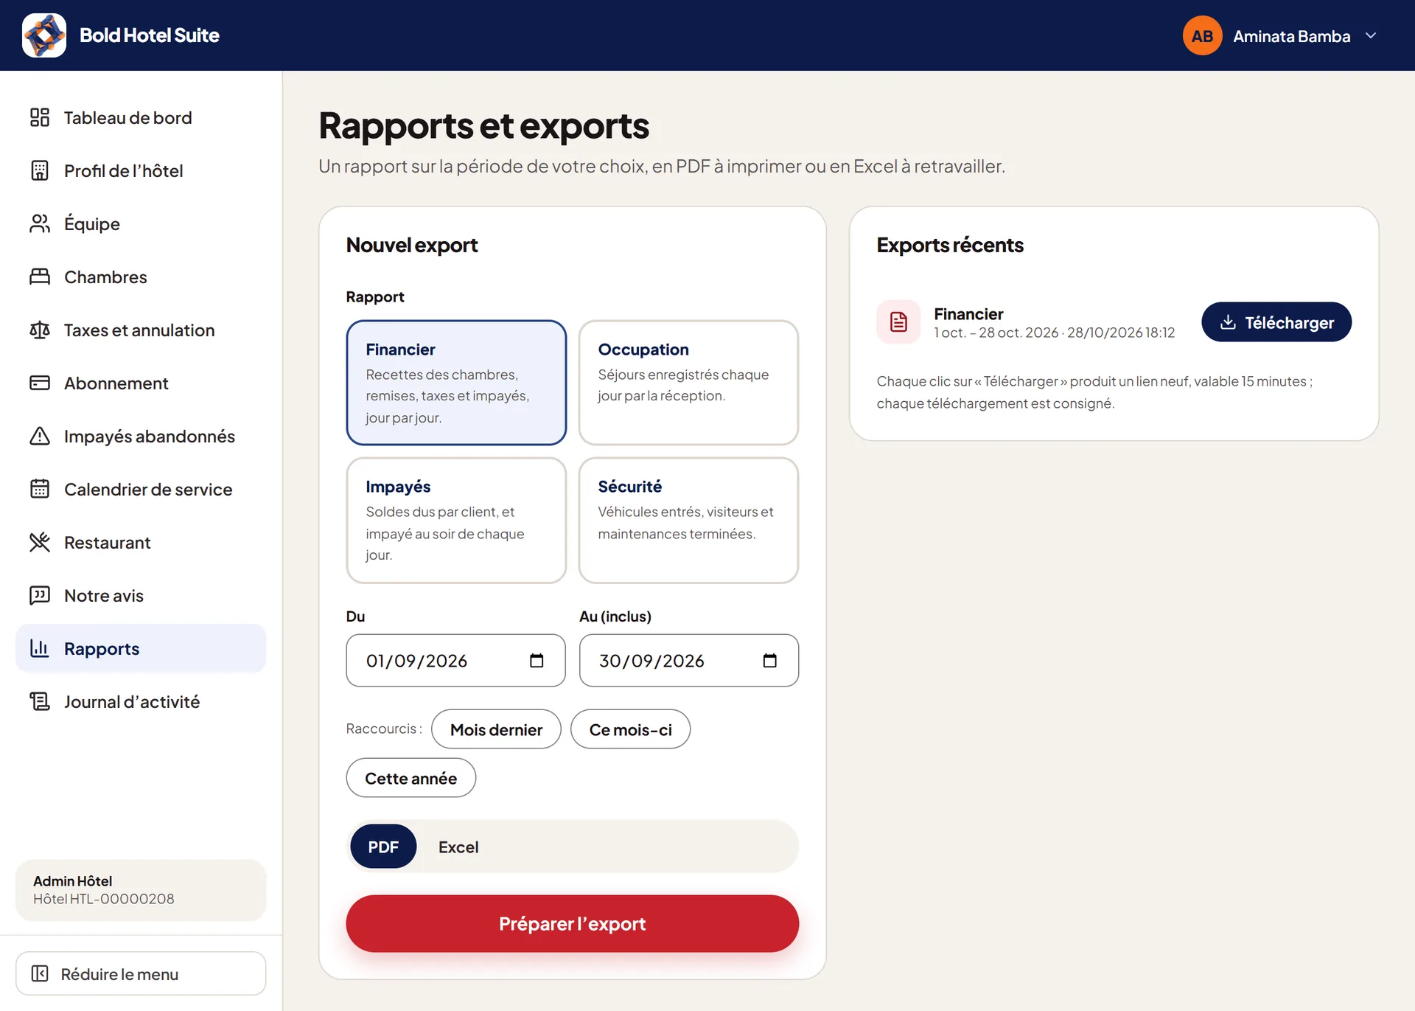The width and height of the screenshot is (1415, 1011).
Task: Click the Rapports et exports heading
Action: 483,125
